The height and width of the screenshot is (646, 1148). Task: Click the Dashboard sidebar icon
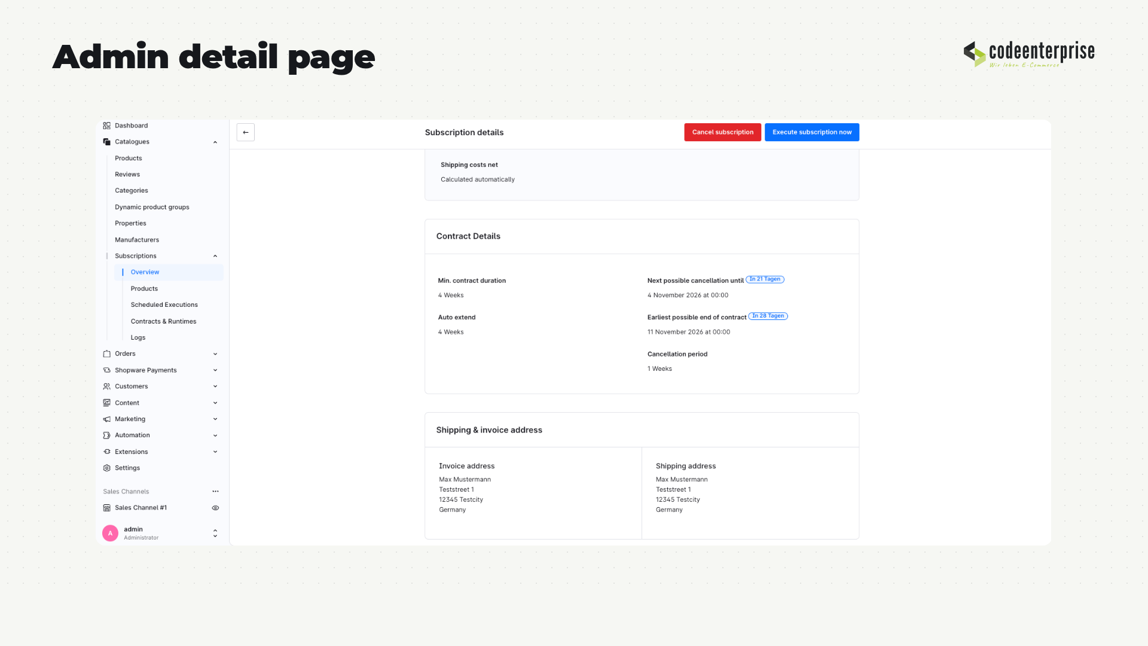[x=106, y=126]
